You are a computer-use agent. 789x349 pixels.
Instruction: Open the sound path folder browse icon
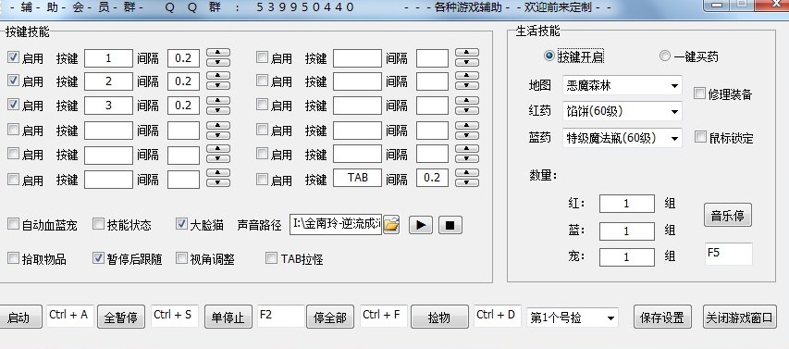pos(391,225)
